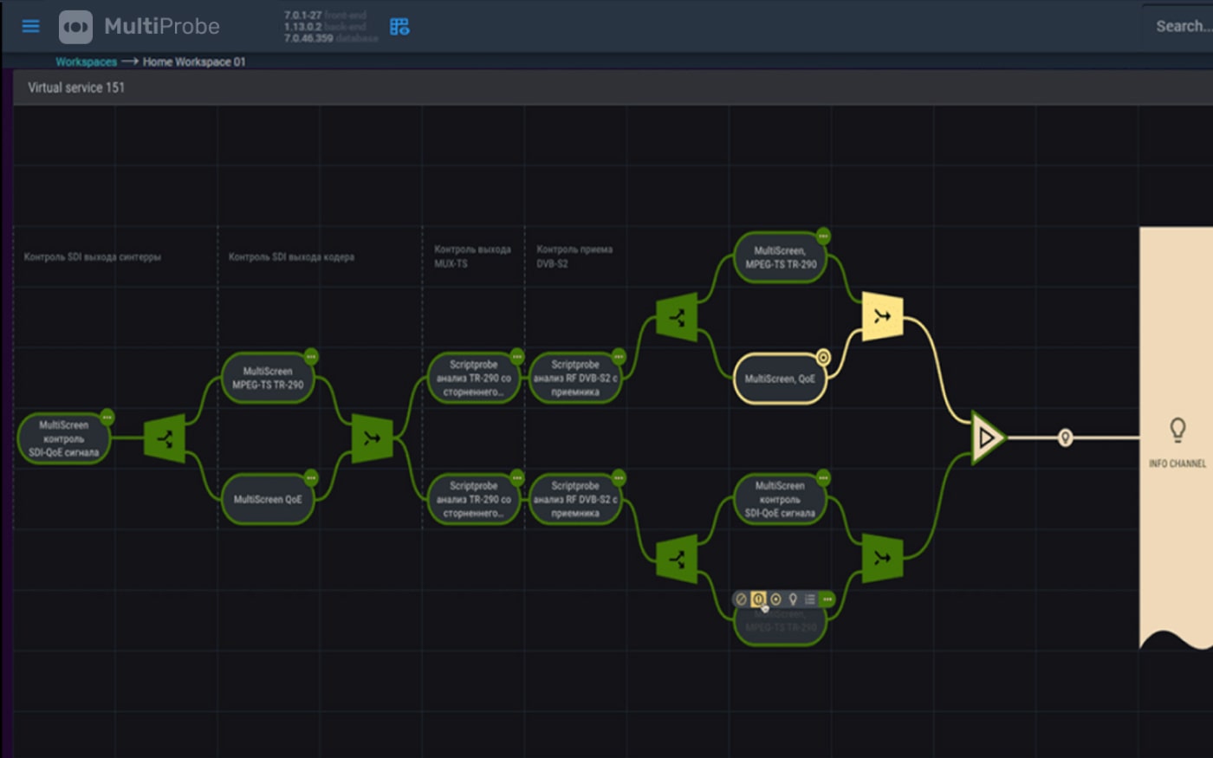The height and width of the screenshot is (758, 1213).
Task: Open dots badge on coder column MultiScreen QoE node
Action: tap(311, 477)
